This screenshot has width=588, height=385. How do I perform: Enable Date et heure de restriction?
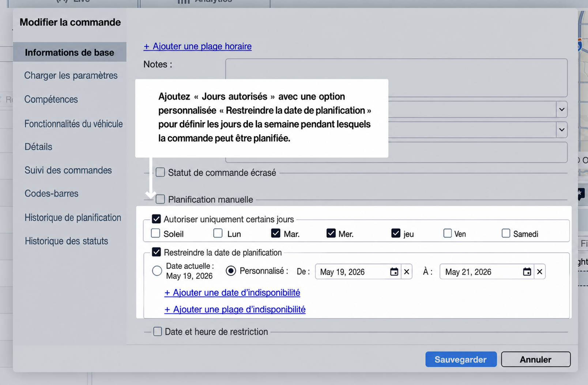pos(158,332)
